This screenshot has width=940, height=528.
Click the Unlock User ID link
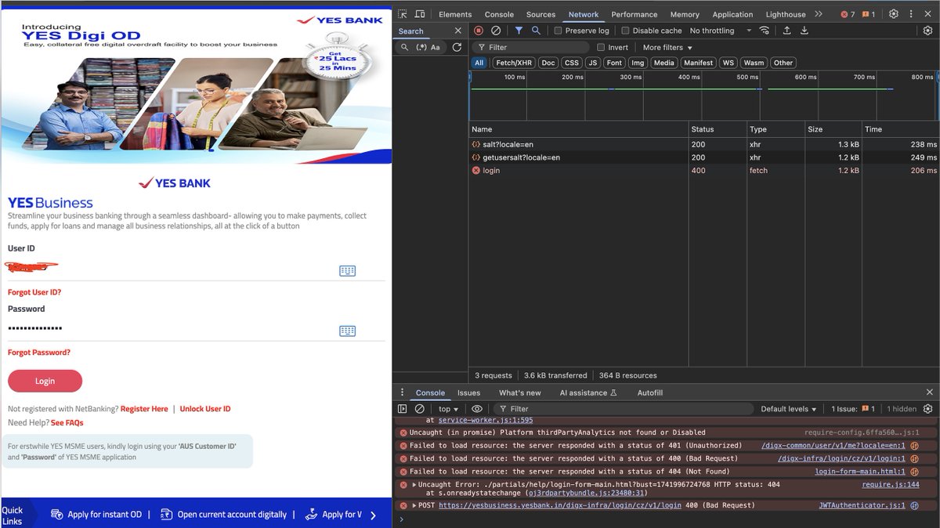coord(205,409)
